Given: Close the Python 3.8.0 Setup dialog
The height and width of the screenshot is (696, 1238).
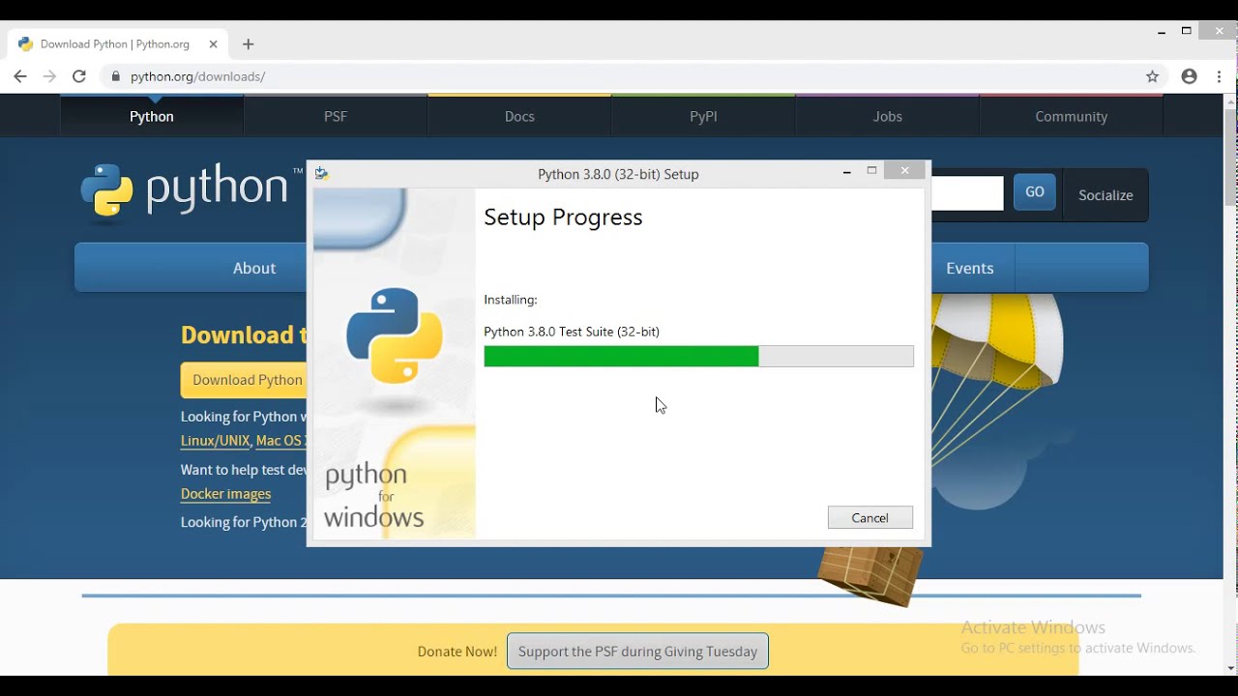Looking at the screenshot, I should (904, 171).
